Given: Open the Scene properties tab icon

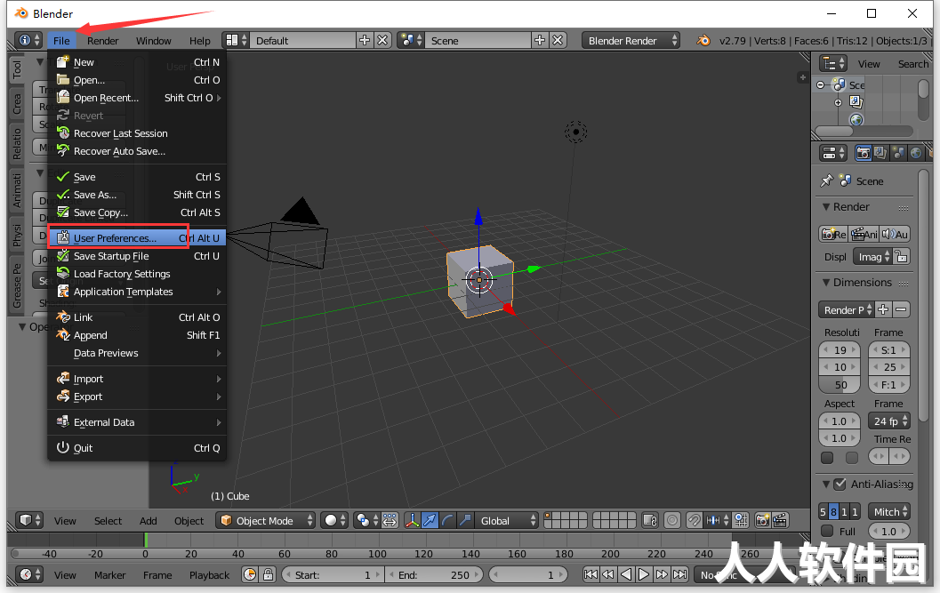Looking at the screenshot, I should point(898,153).
